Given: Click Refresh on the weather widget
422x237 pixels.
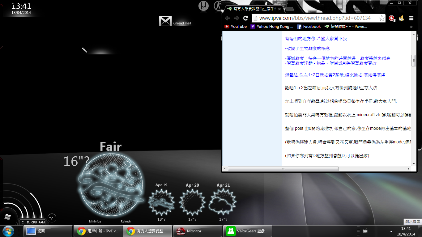Looking at the screenshot, I should 126,222.
